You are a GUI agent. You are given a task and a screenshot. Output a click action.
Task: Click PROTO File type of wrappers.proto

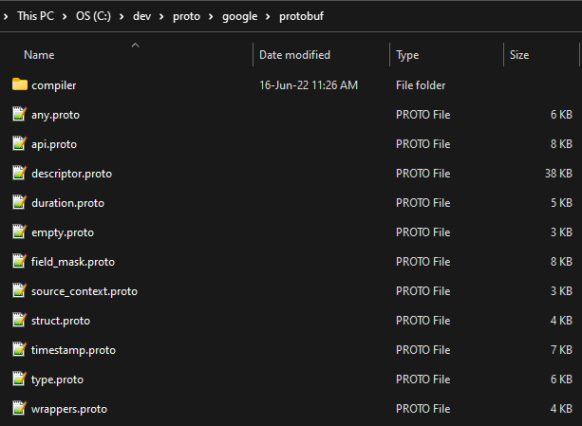point(423,409)
